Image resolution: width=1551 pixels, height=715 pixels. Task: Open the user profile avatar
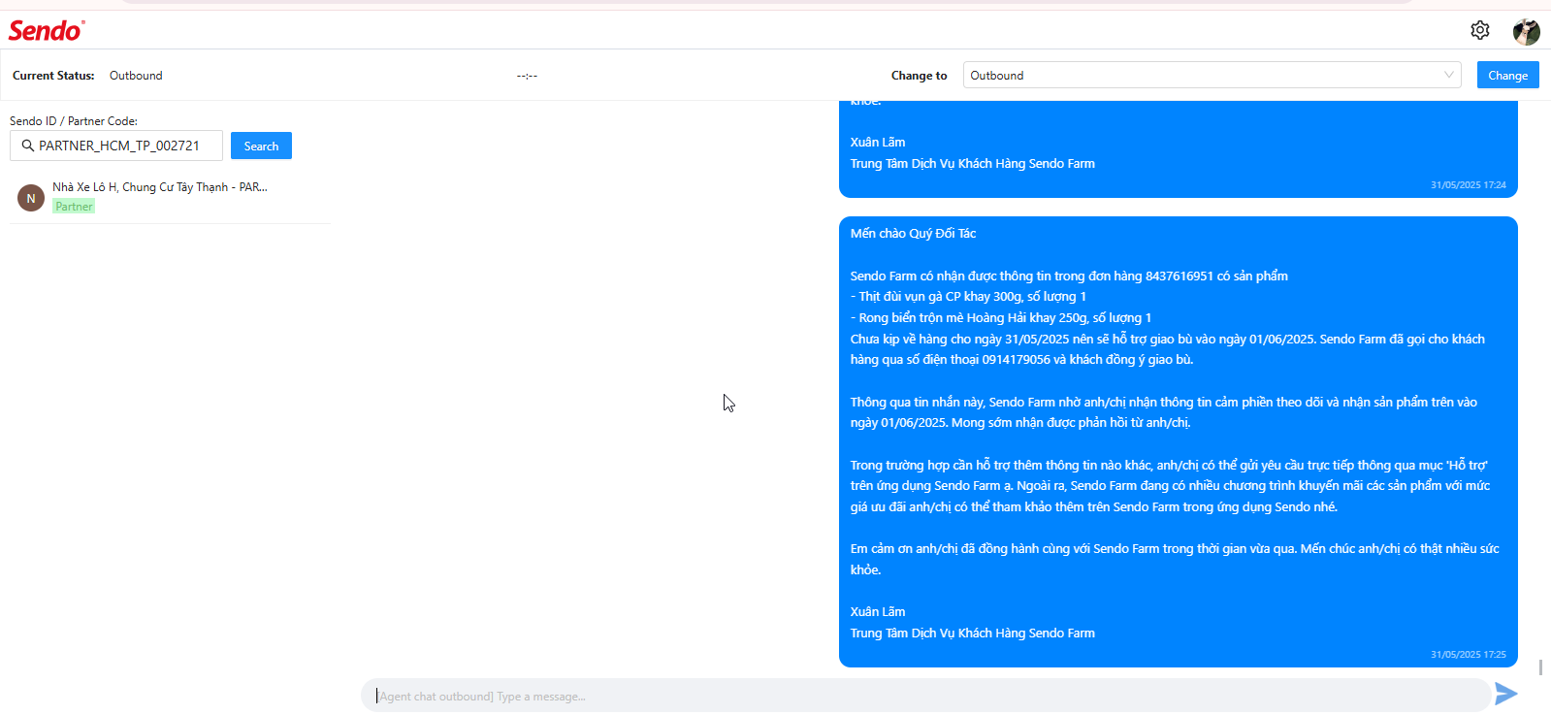(x=1526, y=31)
